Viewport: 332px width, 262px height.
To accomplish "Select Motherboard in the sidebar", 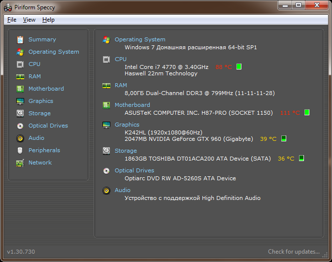I will tap(46, 89).
